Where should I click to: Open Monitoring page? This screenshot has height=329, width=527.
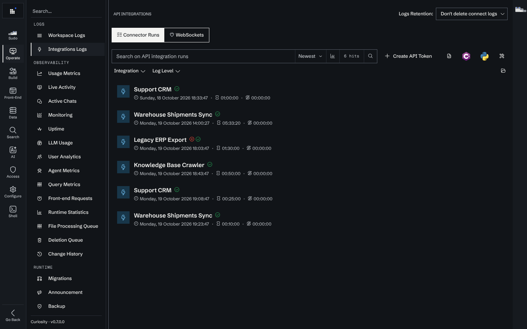tap(68, 115)
